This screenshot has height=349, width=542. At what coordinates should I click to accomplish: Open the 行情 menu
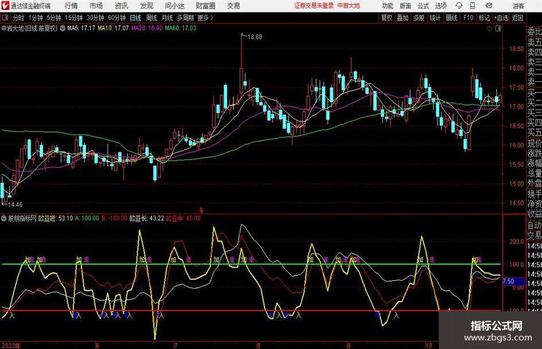tap(71, 6)
